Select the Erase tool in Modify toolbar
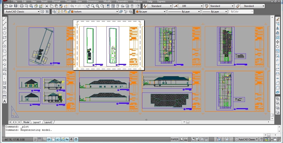The width and height of the screenshot is (283, 143). pyautogui.click(x=278, y=19)
